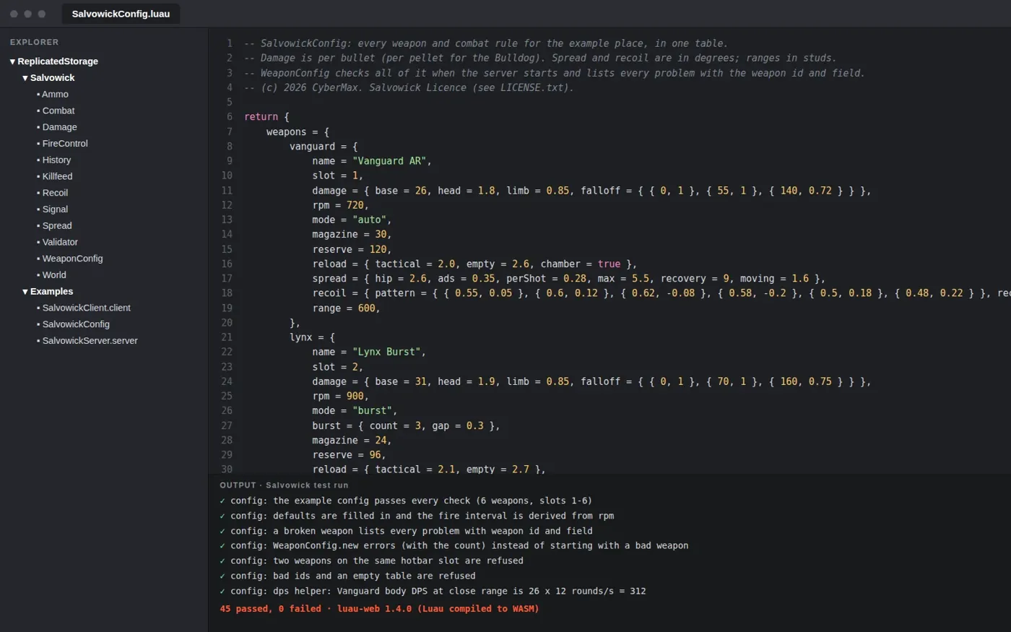Click the 'example config passes every check' result
Viewport: 1011px width, 632px height.
(406, 501)
